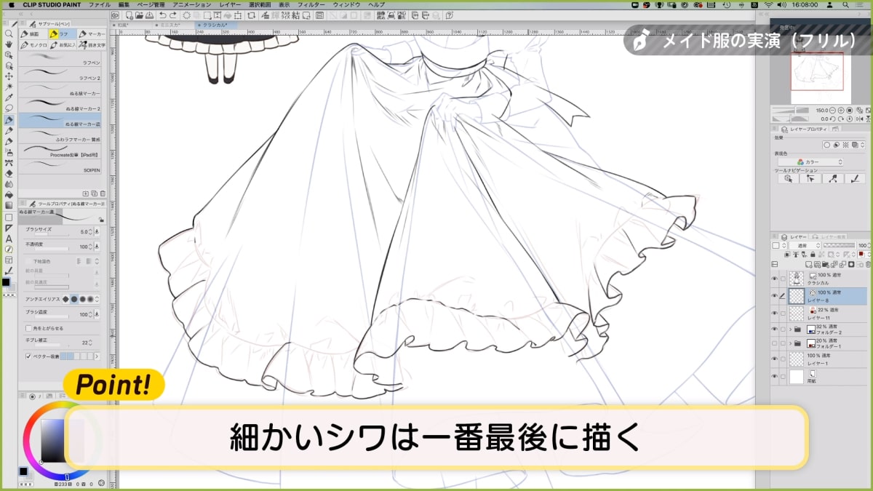Hide レイヤー 1 with eye icon
Screen dimensions: 873x491
click(x=774, y=359)
